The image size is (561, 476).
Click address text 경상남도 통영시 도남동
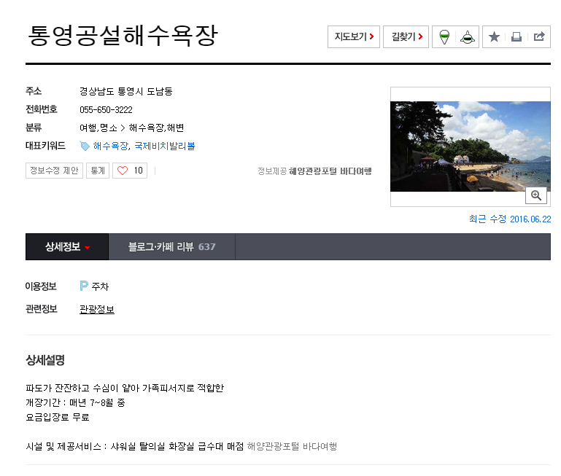[126, 92]
